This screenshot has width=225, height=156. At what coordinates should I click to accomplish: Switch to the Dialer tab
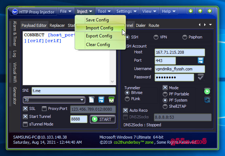click(141, 25)
